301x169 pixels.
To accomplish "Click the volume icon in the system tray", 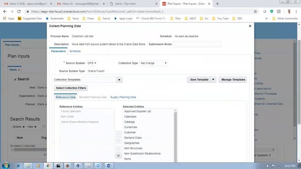I will point(268,166).
